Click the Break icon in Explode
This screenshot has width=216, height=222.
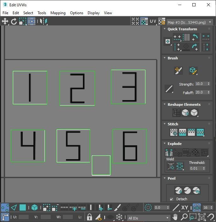pyautogui.click(x=169, y=153)
